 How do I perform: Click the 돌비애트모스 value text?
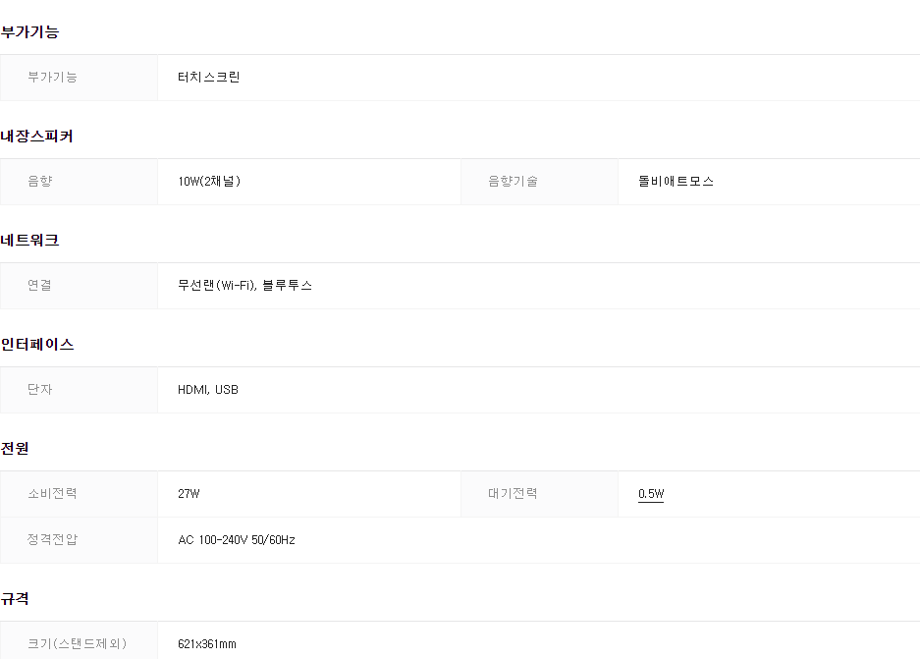click(x=676, y=182)
